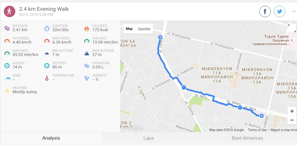Select the Map view type
Image resolution: width=297 pixels, height=146 pixels.
(129, 29)
